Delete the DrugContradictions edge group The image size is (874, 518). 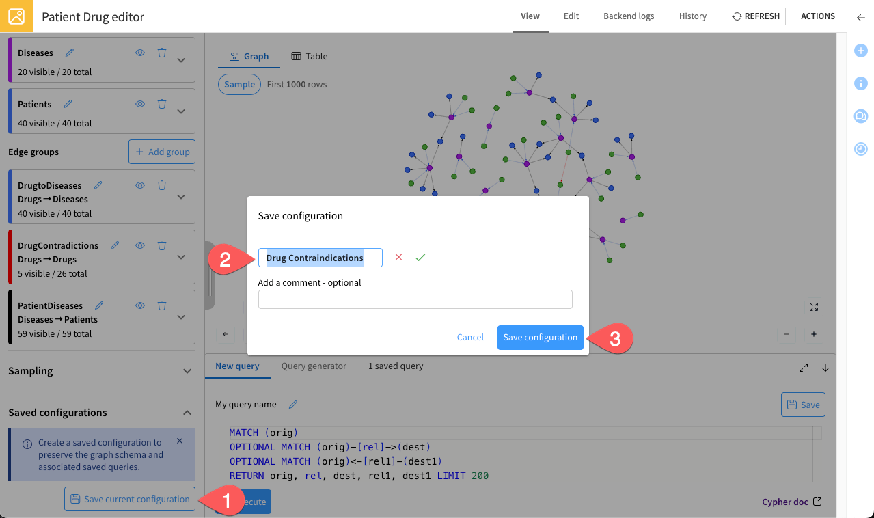pos(162,245)
